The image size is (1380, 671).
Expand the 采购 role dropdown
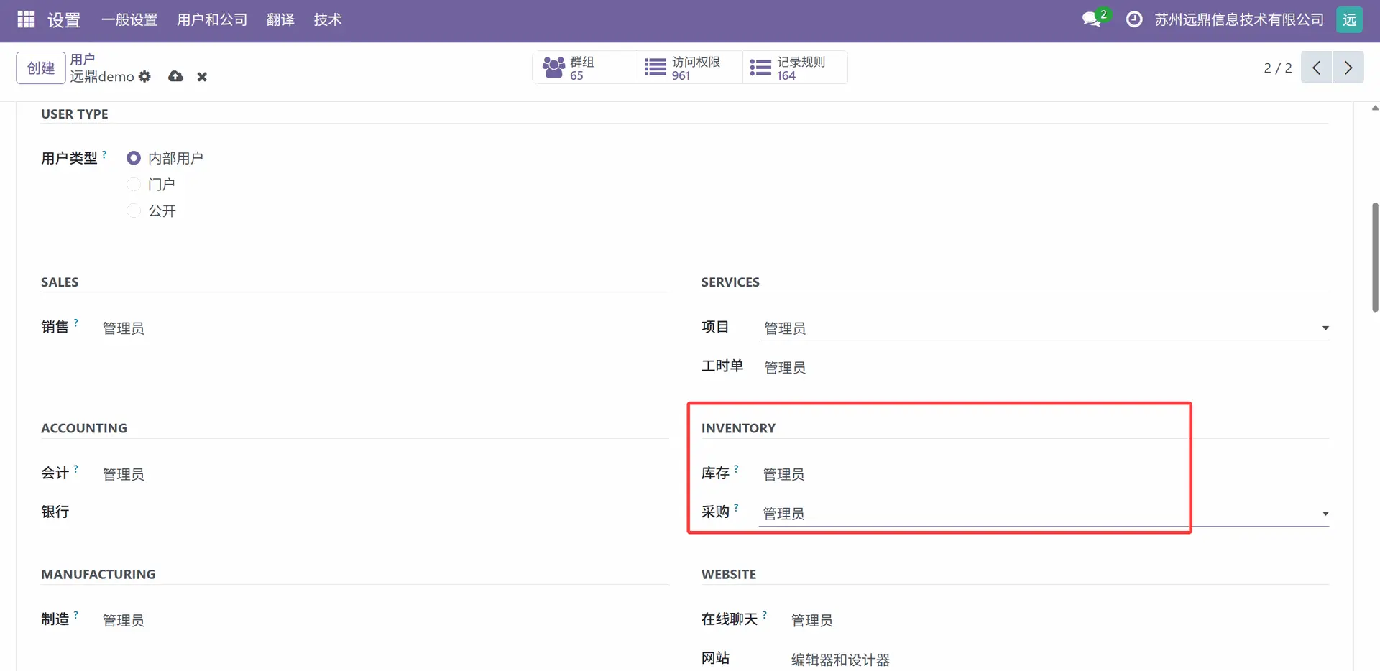[1325, 514]
